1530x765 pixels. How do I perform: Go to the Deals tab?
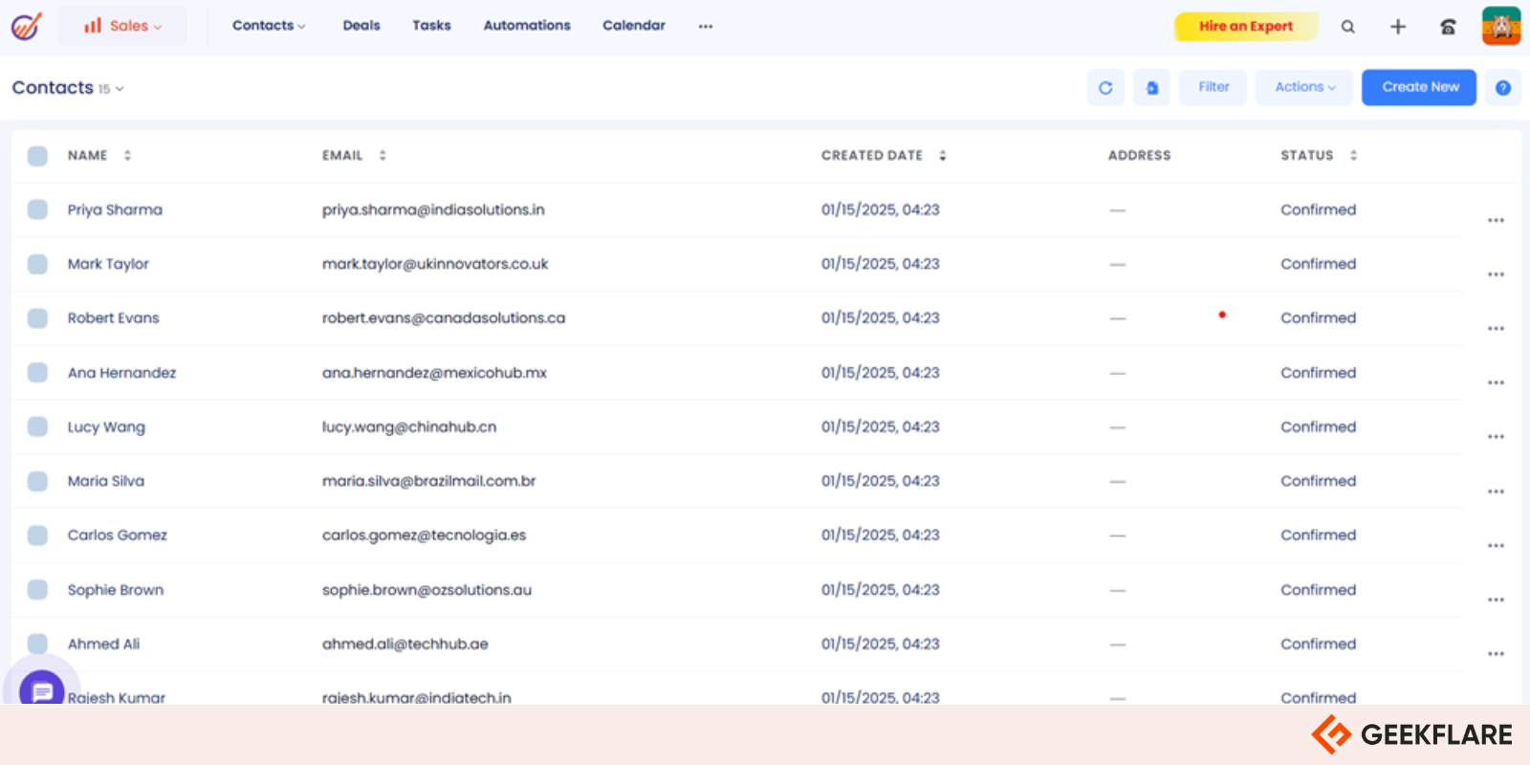coord(361,26)
